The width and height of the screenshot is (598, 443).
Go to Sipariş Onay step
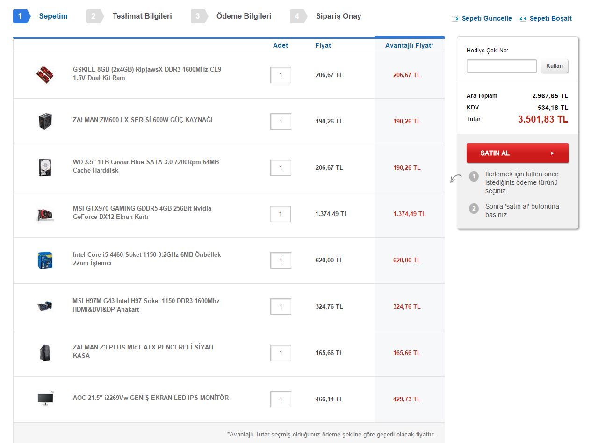point(326,16)
